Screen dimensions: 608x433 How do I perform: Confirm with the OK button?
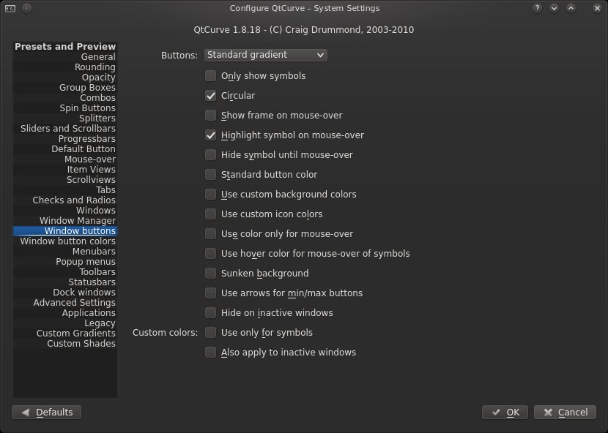point(505,413)
